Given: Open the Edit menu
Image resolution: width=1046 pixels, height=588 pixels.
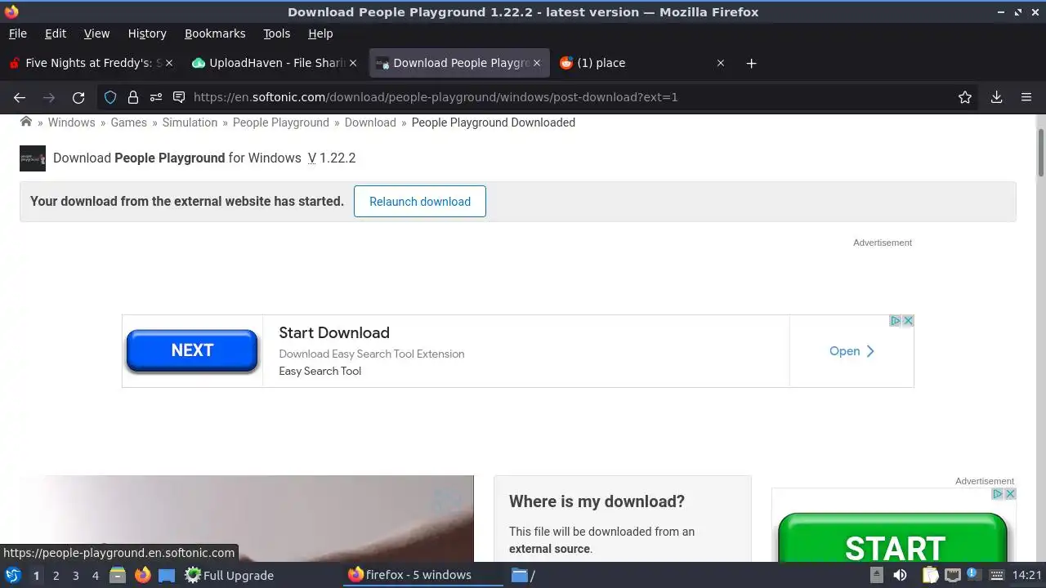Looking at the screenshot, I should [56, 33].
